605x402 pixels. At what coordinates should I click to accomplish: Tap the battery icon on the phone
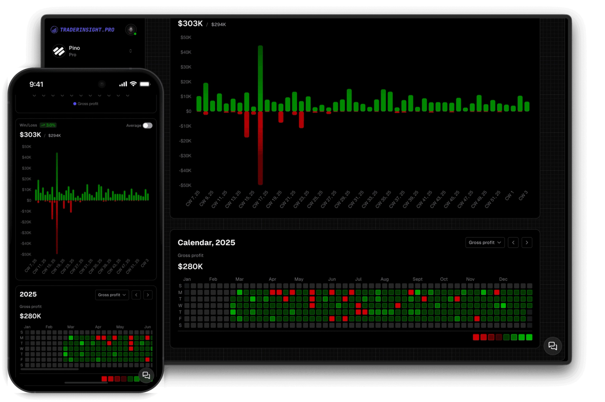tap(145, 84)
